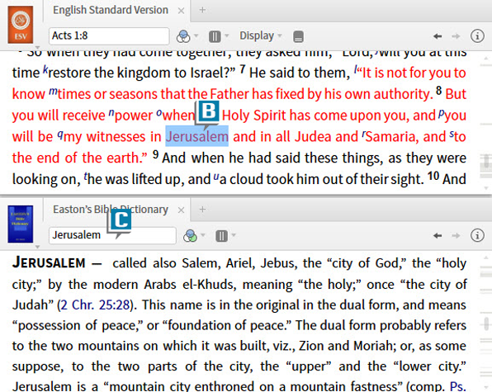The image size is (492, 392).
Task: Expand ESV parallel resources dropdown arrow
Action: 227,35
